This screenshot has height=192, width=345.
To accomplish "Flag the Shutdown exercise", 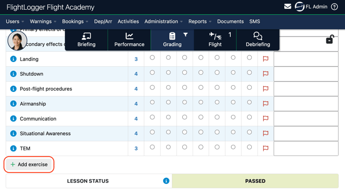I will click(x=266, y=74).
